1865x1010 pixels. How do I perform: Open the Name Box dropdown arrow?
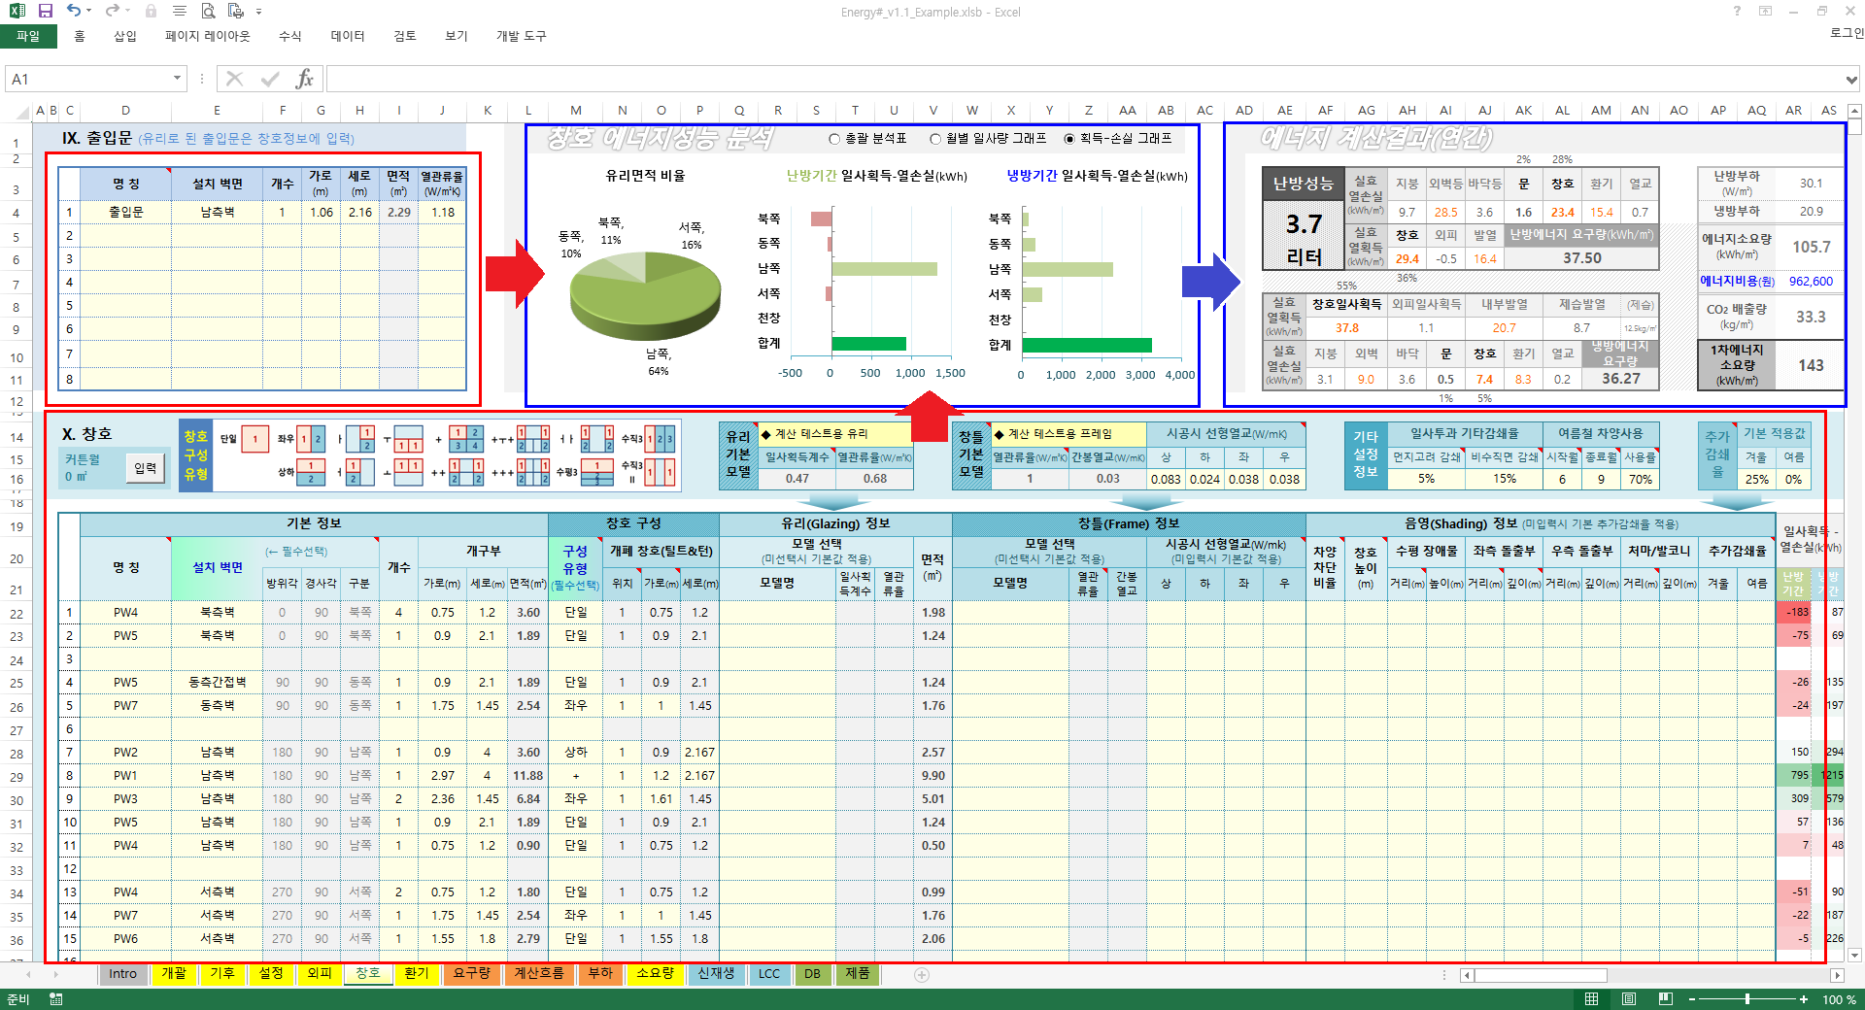click(x=177, y=79)
